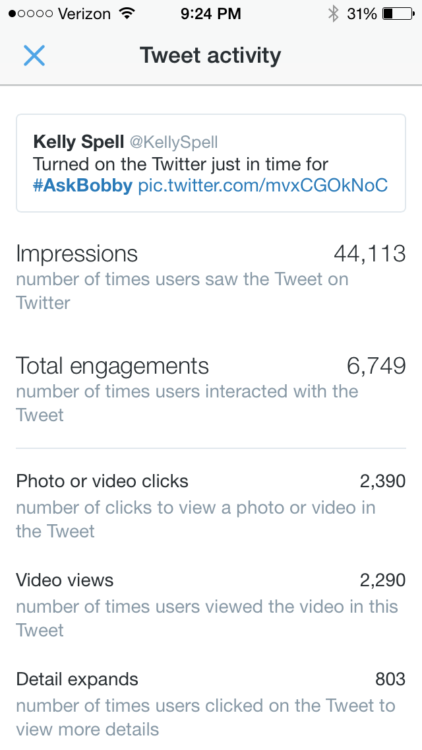Tap the 2,390 clicks count
The width and height of the screenshot is (422, 750).
click(382, 481)
